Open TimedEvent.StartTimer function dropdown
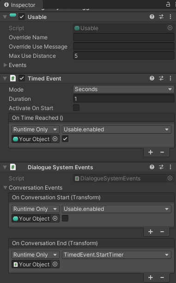 (116, 255)
